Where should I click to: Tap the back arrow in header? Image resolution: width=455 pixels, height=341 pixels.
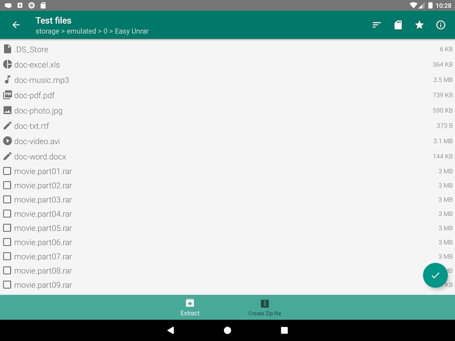pos(16,25)
